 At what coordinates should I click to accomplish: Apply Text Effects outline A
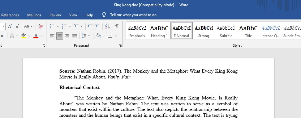pos(12,36)
